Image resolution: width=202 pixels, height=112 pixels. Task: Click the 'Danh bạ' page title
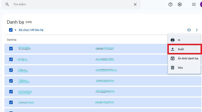15,22
